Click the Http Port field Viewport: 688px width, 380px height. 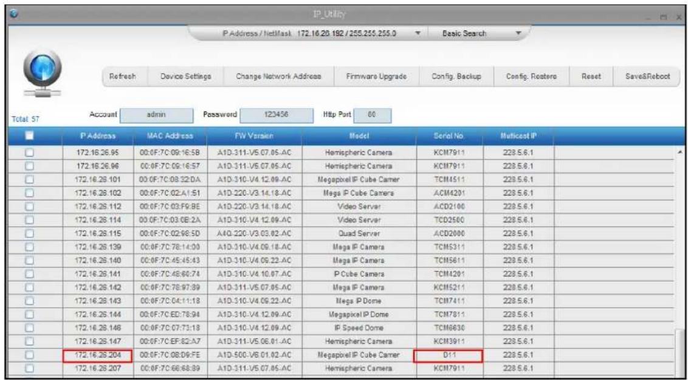(372, 115)
